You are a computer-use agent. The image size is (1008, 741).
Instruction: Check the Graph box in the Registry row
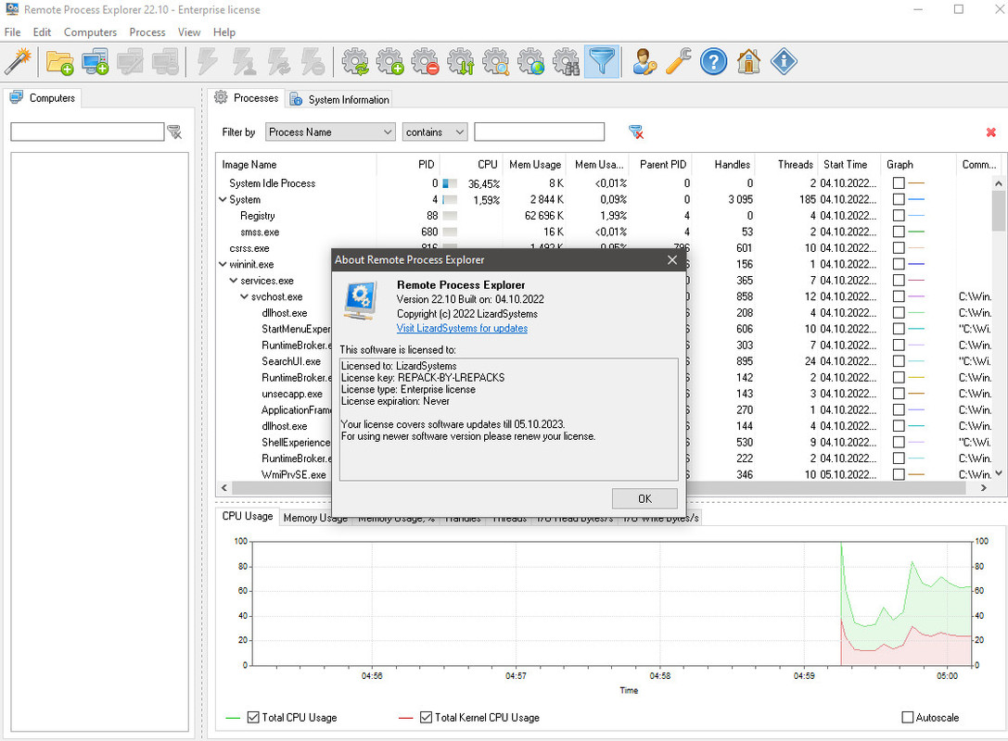tap(899, 216)
